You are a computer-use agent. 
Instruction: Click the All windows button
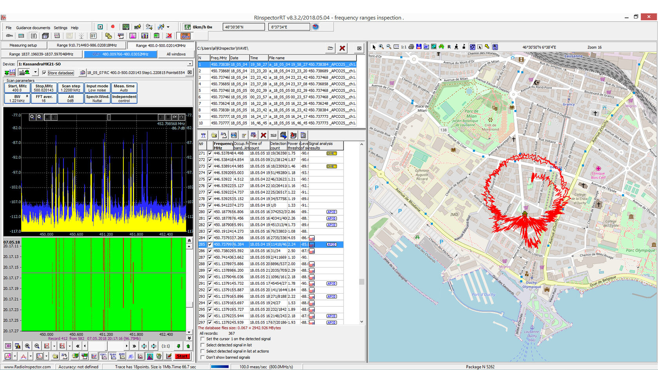click(x=176, y=54)
